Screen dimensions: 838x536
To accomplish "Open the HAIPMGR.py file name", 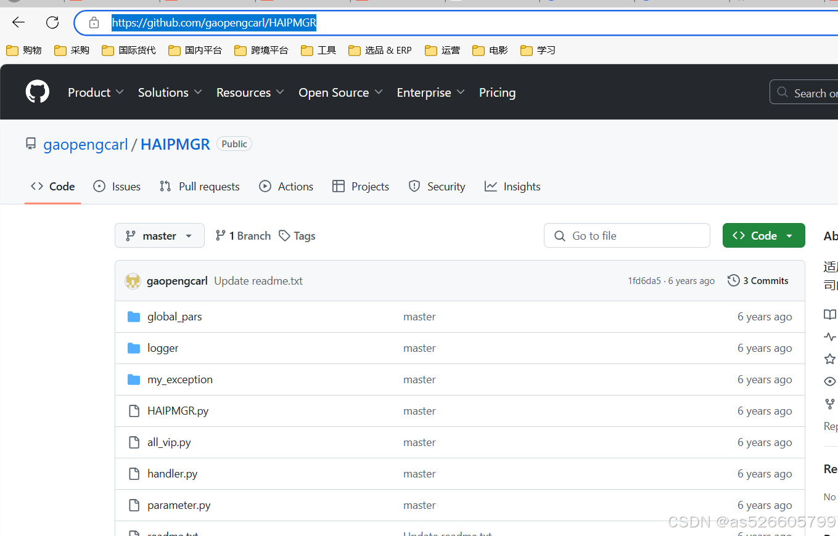I will point(178,411).
